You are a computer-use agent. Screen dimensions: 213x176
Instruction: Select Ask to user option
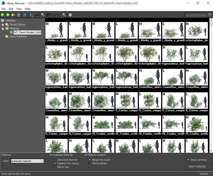[x=55, y=167]
